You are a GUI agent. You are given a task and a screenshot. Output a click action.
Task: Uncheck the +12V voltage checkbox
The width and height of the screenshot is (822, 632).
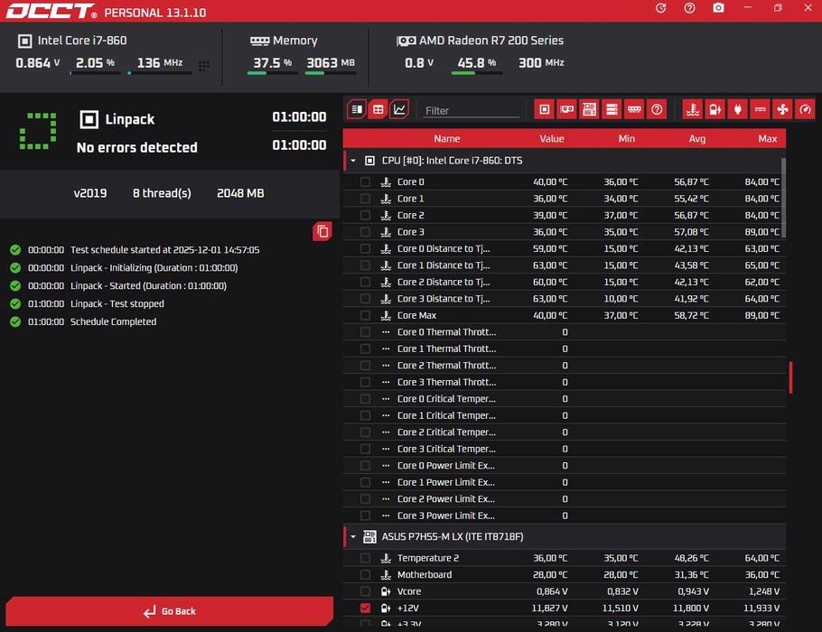pyautogui.click(x=365, y=608)
